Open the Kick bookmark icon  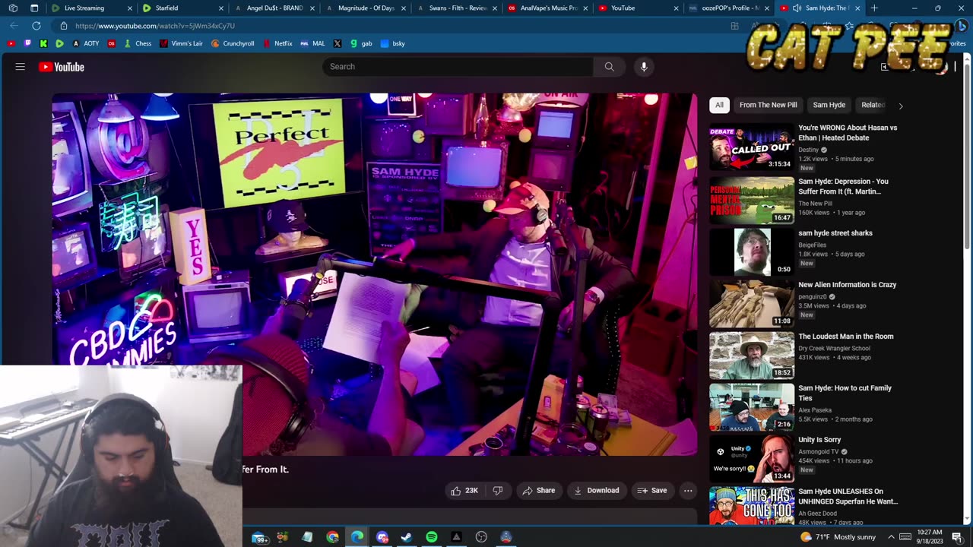(x=43, y=43)
